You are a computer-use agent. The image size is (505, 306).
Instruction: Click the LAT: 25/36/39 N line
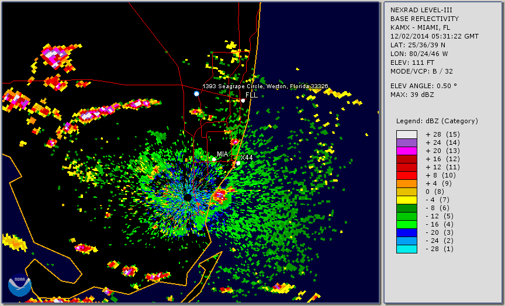pyautogui.click(x=418, y=45)
